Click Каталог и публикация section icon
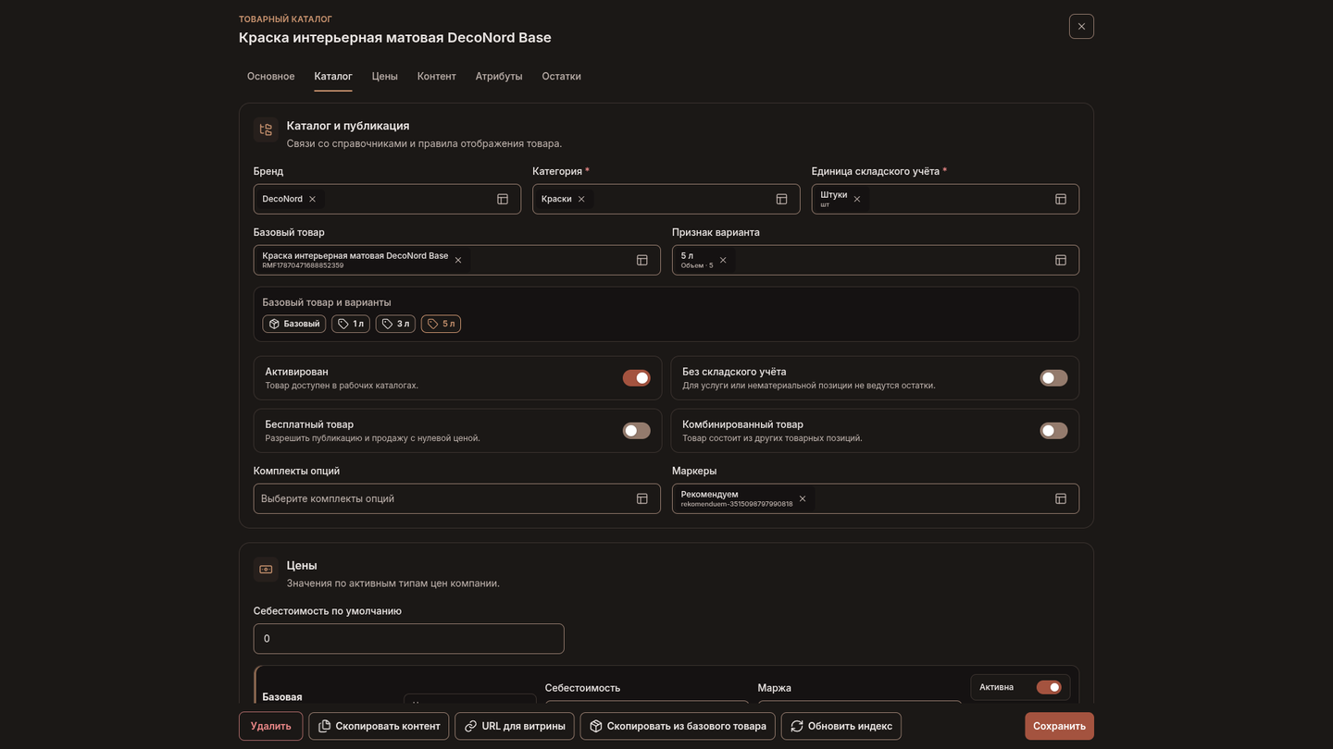Viewport: 1333px width, 749px height. (266, 129)
